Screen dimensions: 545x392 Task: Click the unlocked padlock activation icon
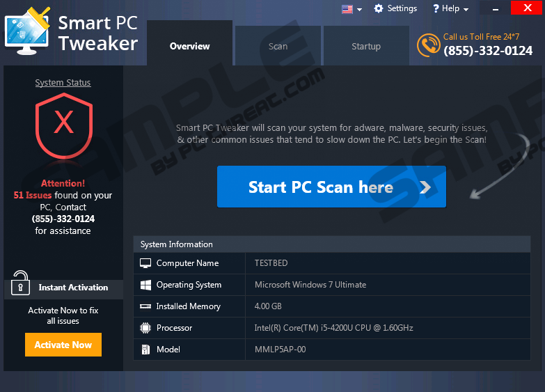[20, 283]
